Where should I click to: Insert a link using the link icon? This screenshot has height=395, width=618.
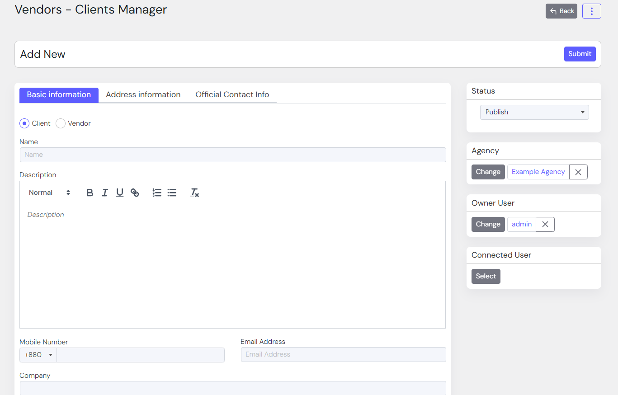tap(135, 193)
